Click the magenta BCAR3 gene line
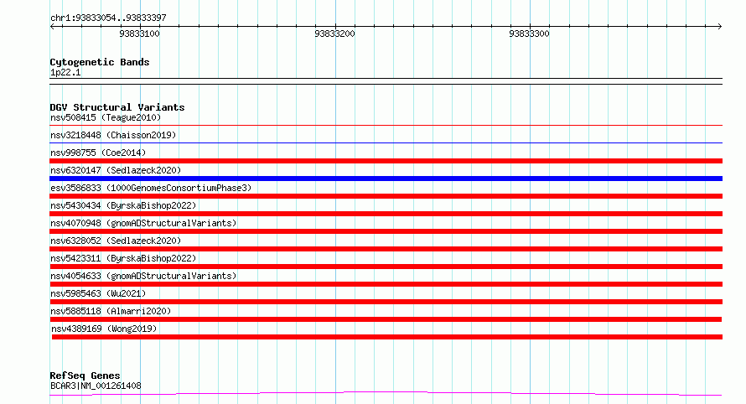Image resolution: width=746 pixels, height=404 pixels. [x=386, y=392]
